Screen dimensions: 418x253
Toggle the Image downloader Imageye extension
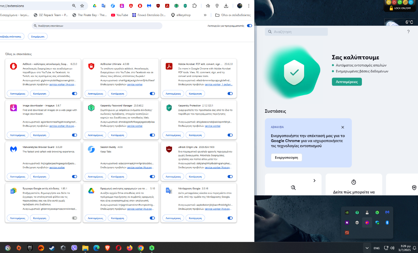point(75,135)
